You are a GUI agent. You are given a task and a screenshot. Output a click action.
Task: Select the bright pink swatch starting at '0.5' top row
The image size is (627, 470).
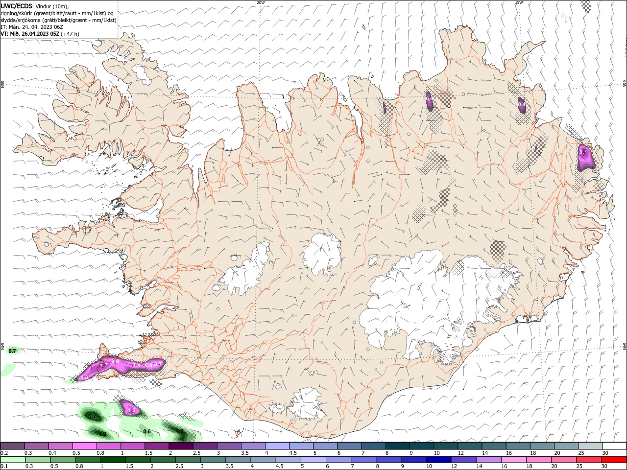pos(84,446)
